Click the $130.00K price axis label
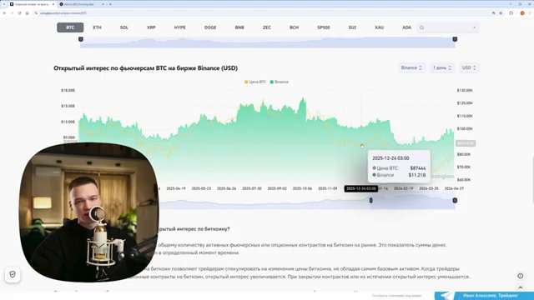The width and height of the screenshot is (534, 300). point(465,91)
